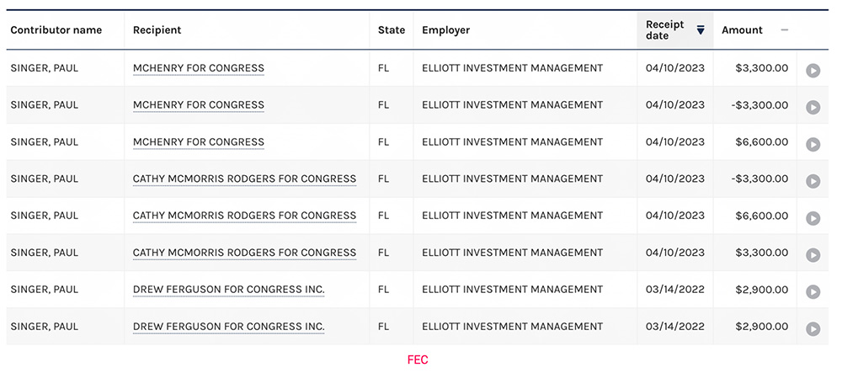This screenshot has height=373, width=842.
Task: Expand Cathy McMorris Rodgers -$3,300.00 row arrow
Action: pyautogui.click(x=813, y=181)
